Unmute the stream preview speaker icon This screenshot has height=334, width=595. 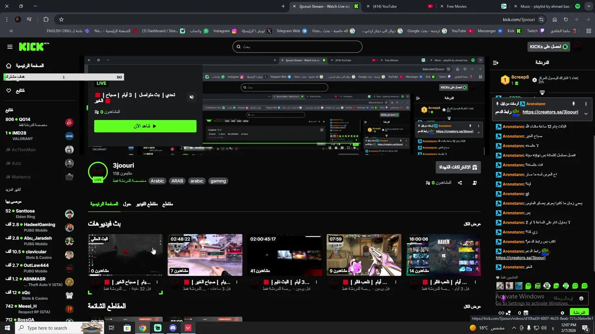tap(192, 97)
